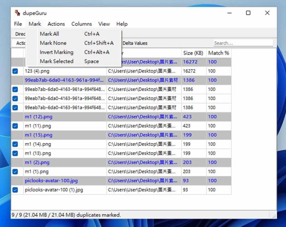Image resolution: width=286 pixels, height=227 pixels.
Task: Open the View menu
Action: click(104, 24)
